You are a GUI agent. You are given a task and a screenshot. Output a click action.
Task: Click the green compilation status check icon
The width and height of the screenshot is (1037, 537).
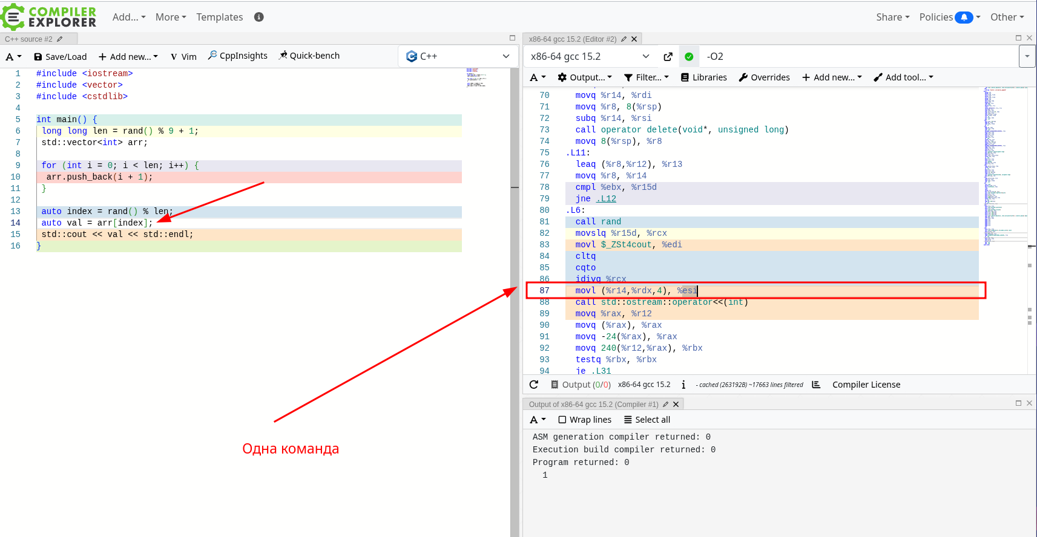click(689, 56)
